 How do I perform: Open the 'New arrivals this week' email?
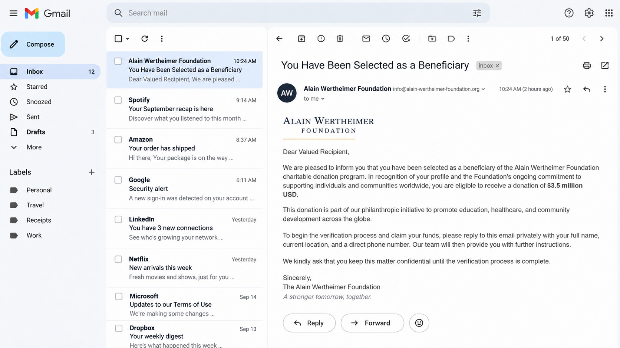pos(185,268)
